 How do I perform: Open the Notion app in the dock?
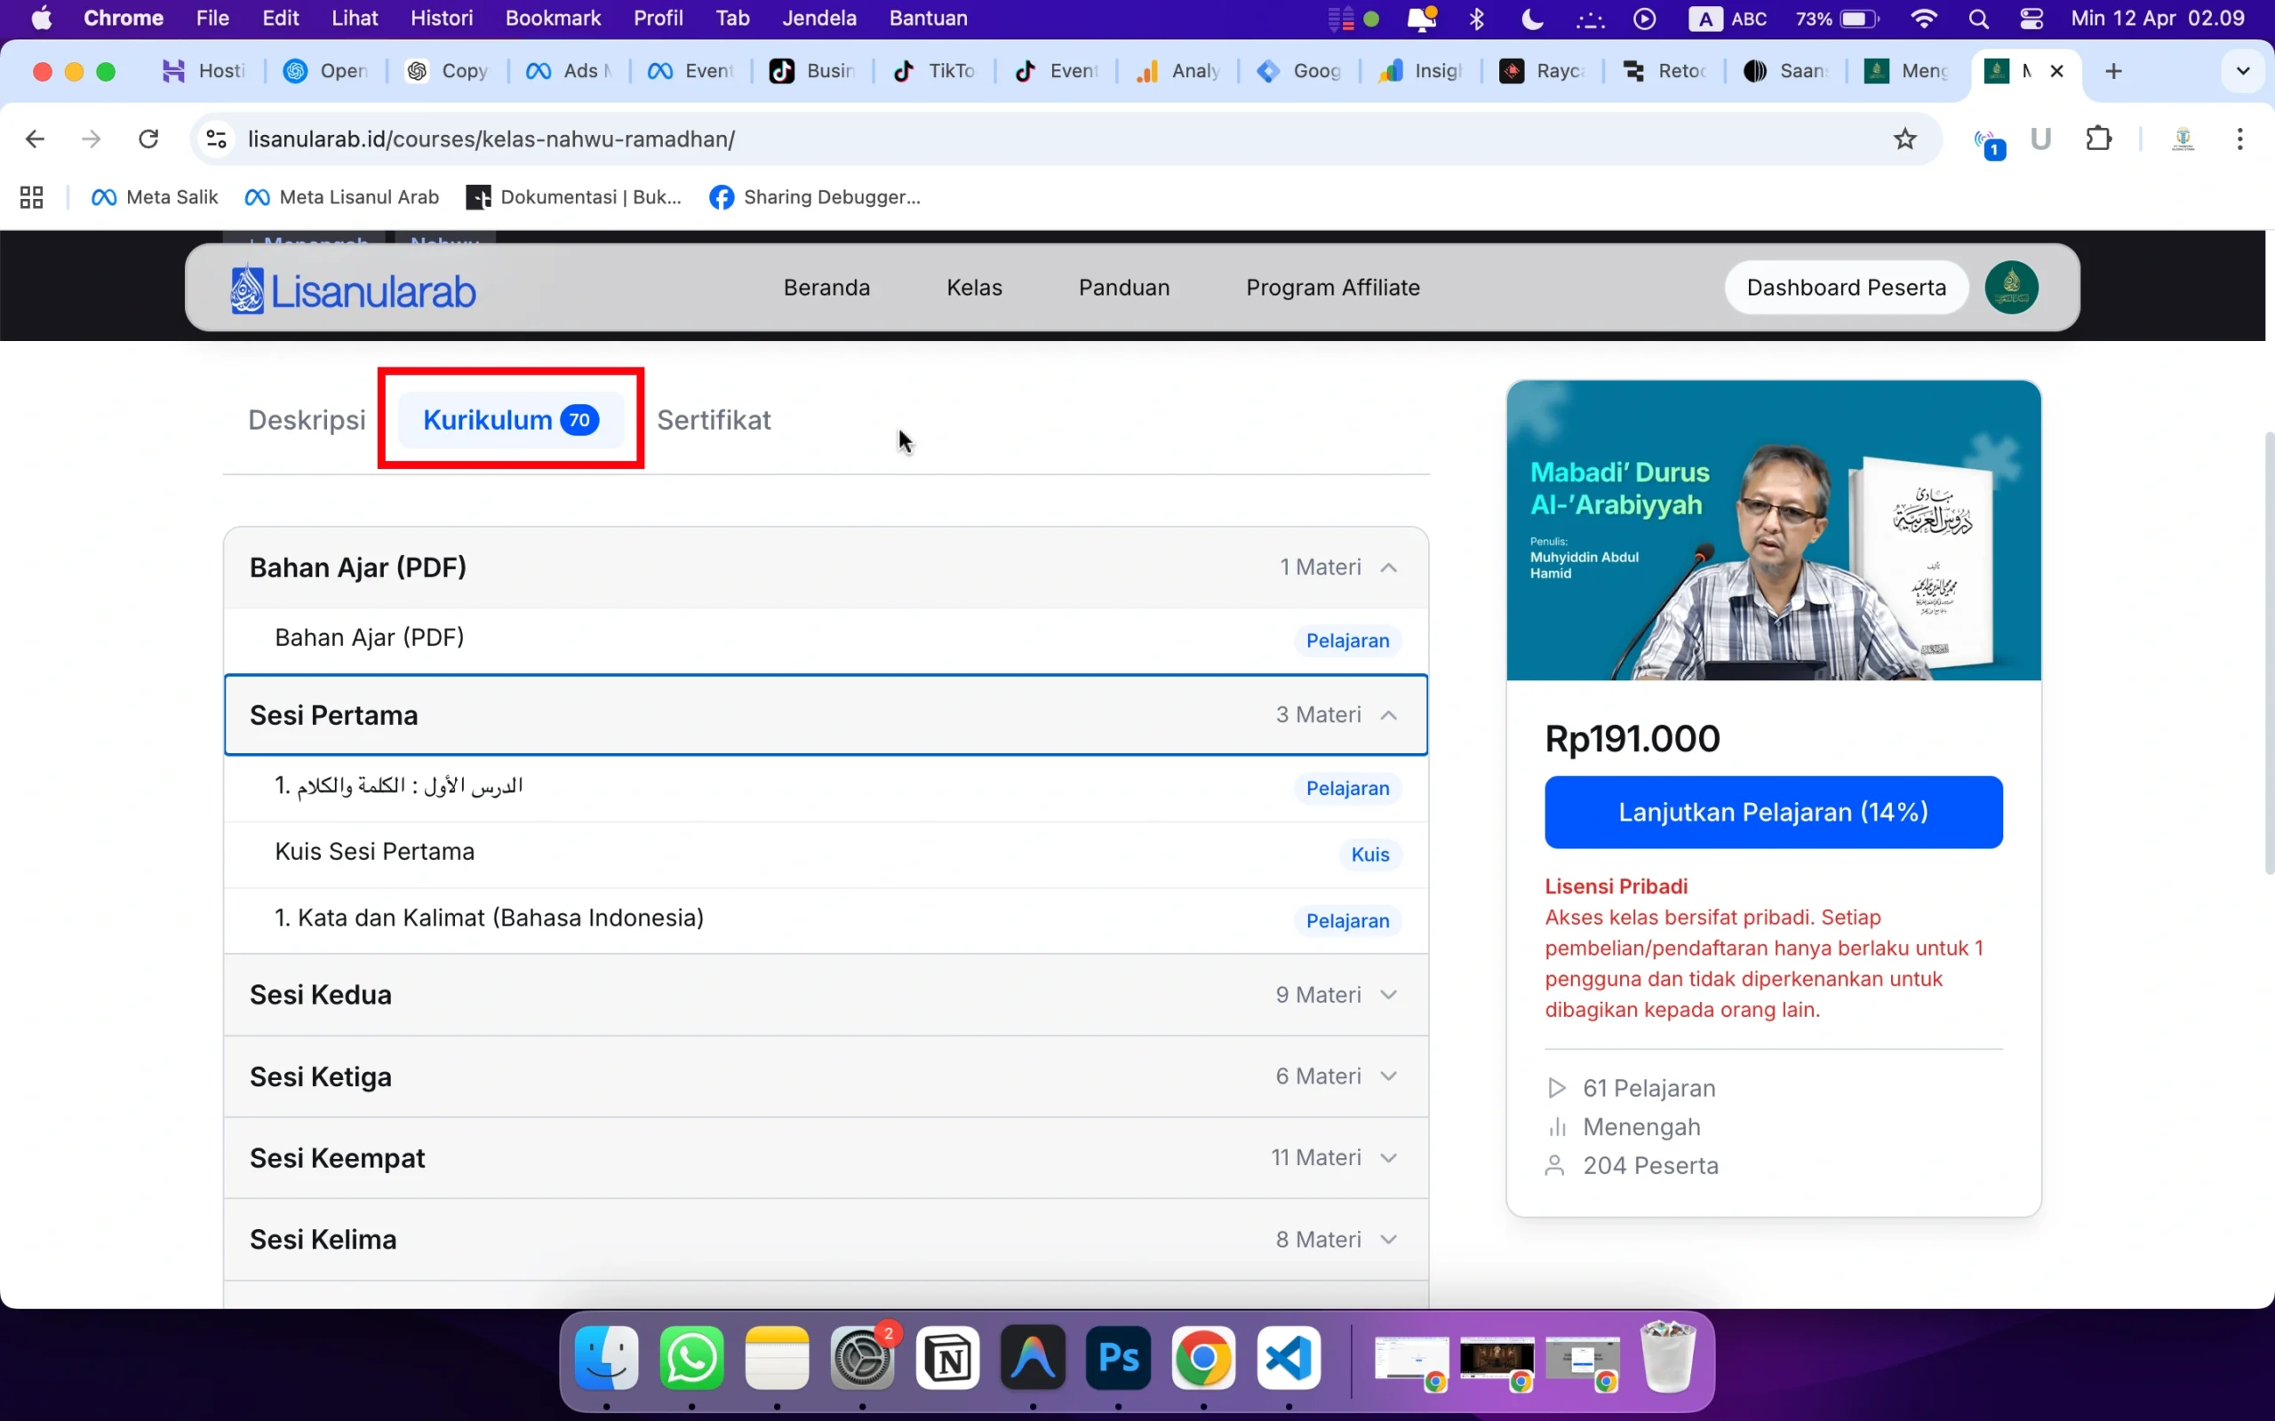[947, 1358]
